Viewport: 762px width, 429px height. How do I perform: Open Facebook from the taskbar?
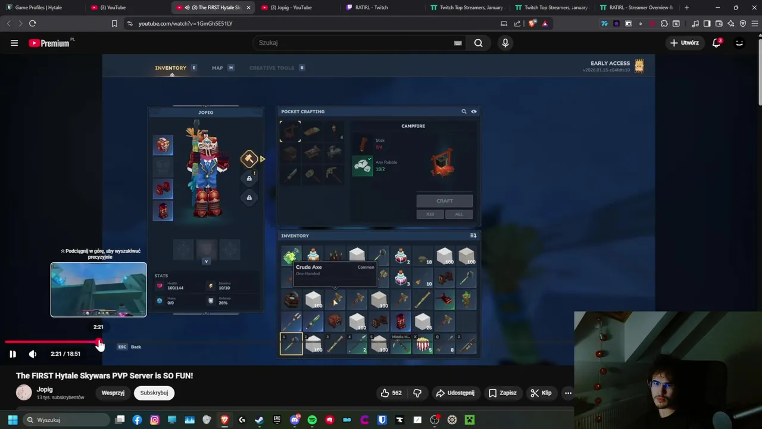pos(137,420)
